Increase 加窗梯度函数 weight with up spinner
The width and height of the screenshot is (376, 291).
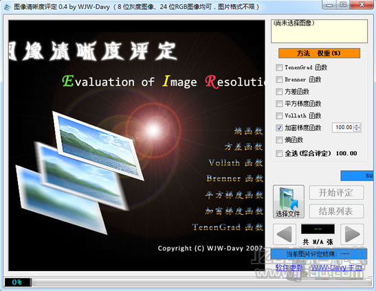click(357, 126)
